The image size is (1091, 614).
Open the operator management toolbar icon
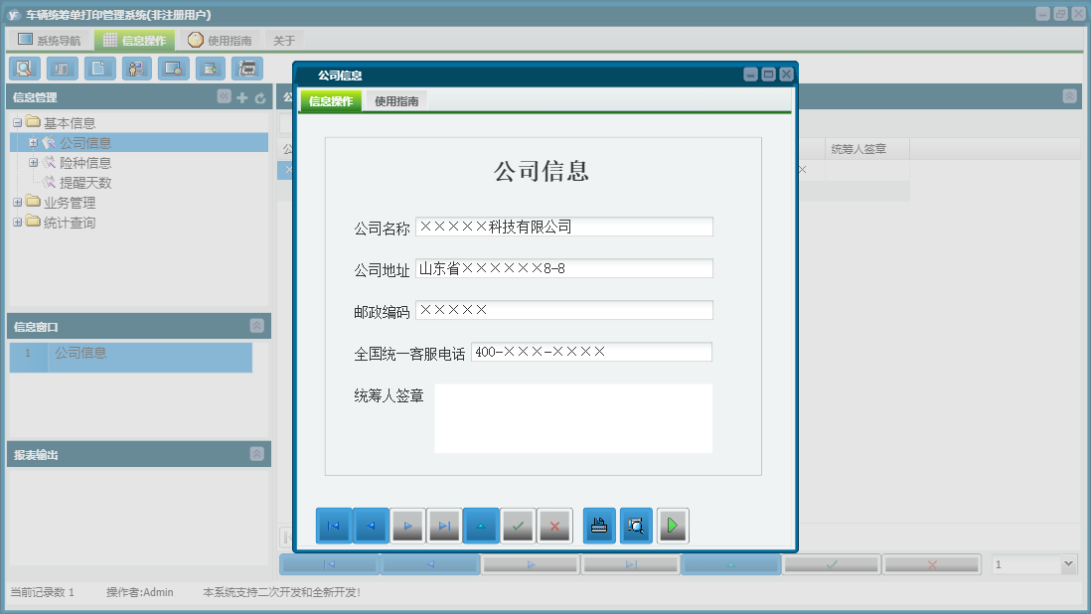pyautogui.click(x=136, y=68)
